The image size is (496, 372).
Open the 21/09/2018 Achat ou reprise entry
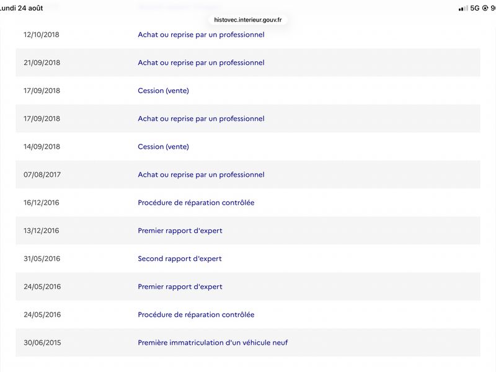[201, 63]
